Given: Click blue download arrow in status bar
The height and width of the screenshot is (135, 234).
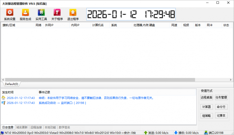Looking at the screenshot, I should (x=176, y=133).
